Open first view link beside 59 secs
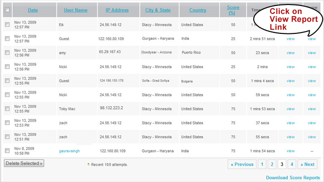Image resolution: width=324 pixels, height=182 pixels. 291,95
